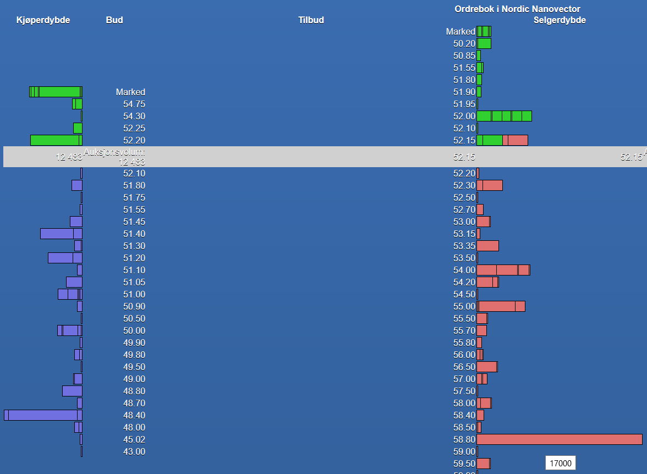Click the purple buyer depth bar at 48.80

pos(72,391)
